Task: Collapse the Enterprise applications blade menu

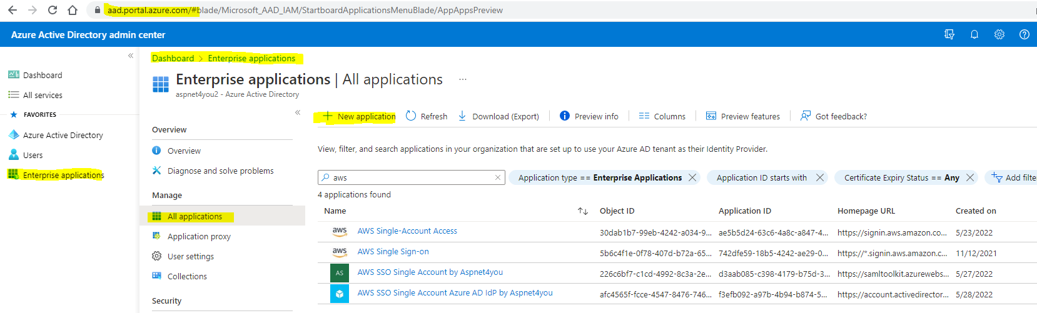Action: (298, 112)
